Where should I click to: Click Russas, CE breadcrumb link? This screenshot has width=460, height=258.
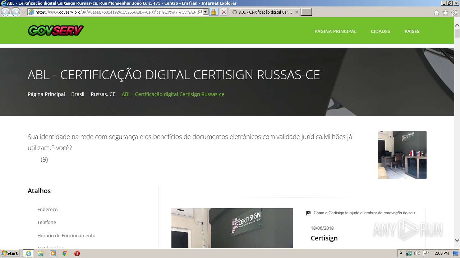103,94
